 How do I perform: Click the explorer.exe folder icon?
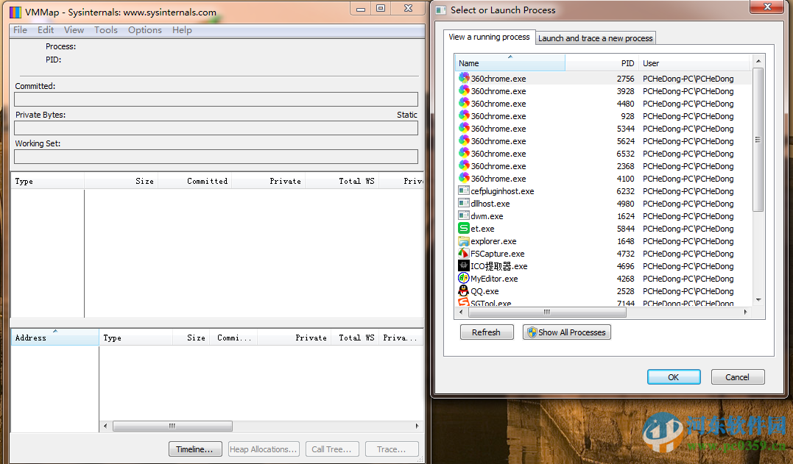(x=464, y=241)
